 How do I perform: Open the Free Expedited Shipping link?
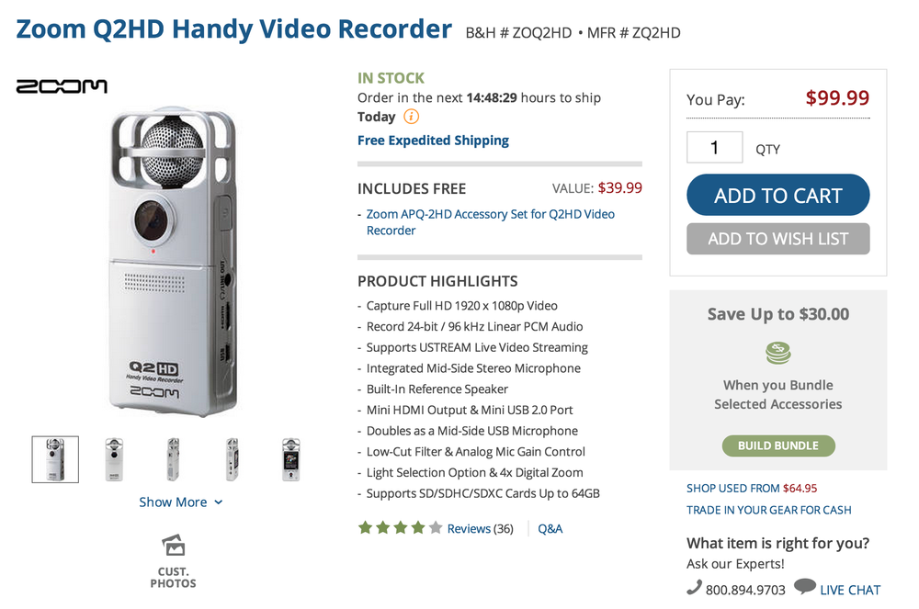[x=433, y=141]
